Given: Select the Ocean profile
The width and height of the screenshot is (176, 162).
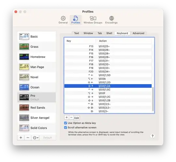Looking at the screenshot, I should [x=37, y=87].
